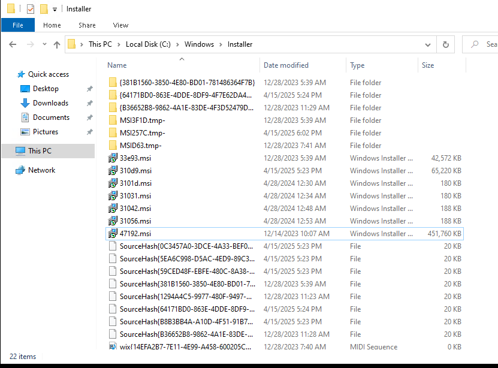Sort by Date modified column header
Screen dimensions: 498x368
tap(286, 65)
